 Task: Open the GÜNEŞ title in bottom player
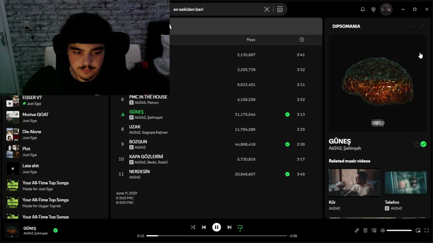point(30,228)
